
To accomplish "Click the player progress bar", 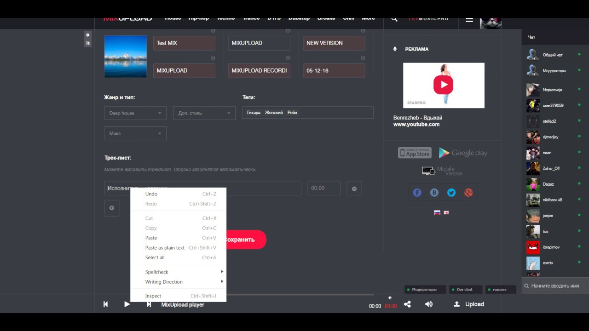I will (x=299, y=295).
